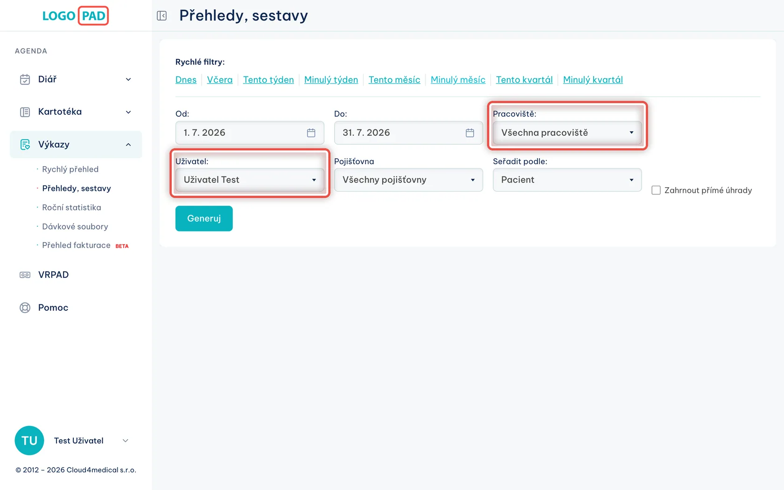Open the Pracoviště dropdown
The height and width of the screenshot is (490, 784).
567,133
